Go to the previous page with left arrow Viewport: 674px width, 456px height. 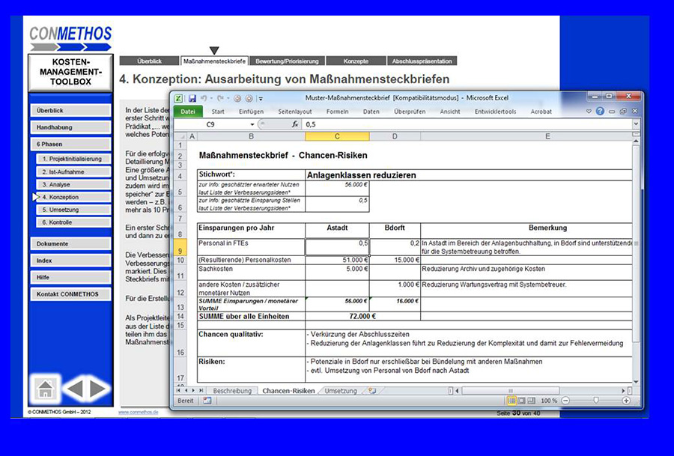[74, 389]
